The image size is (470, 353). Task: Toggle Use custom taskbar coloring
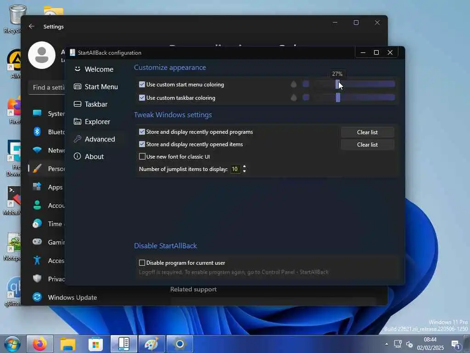[x=142, y=98]
